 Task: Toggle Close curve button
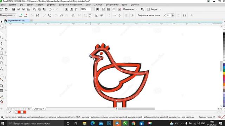click(90, 15)
